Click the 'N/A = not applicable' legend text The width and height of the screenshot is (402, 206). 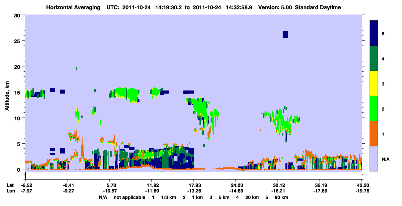point(122,197)
